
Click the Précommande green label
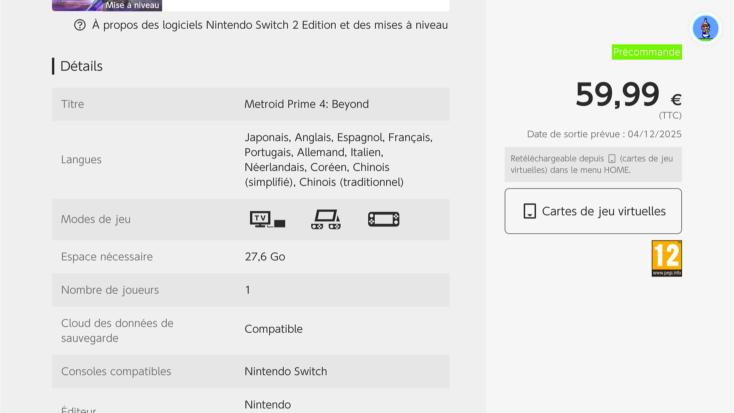(x=646, y=52)
